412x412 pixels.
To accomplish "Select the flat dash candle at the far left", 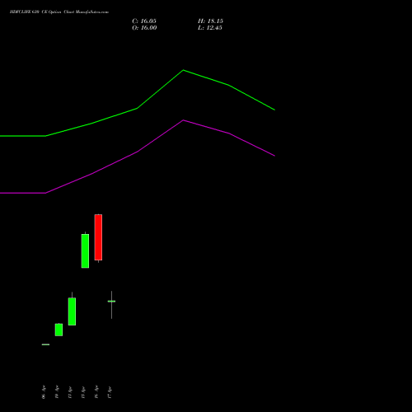I will [45, 344].
